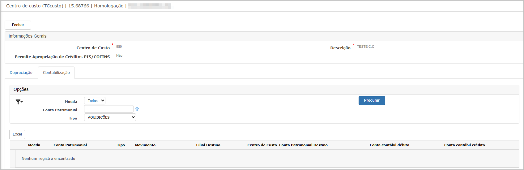Viewport: 524px width, 170px height.
Task: Click the Filial Destino column header
Action: pyautogui.click(x=208, y=145)
